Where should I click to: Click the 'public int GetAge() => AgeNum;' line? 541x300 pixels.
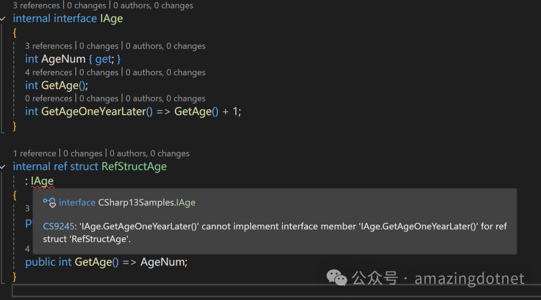[x=106, y=261]
